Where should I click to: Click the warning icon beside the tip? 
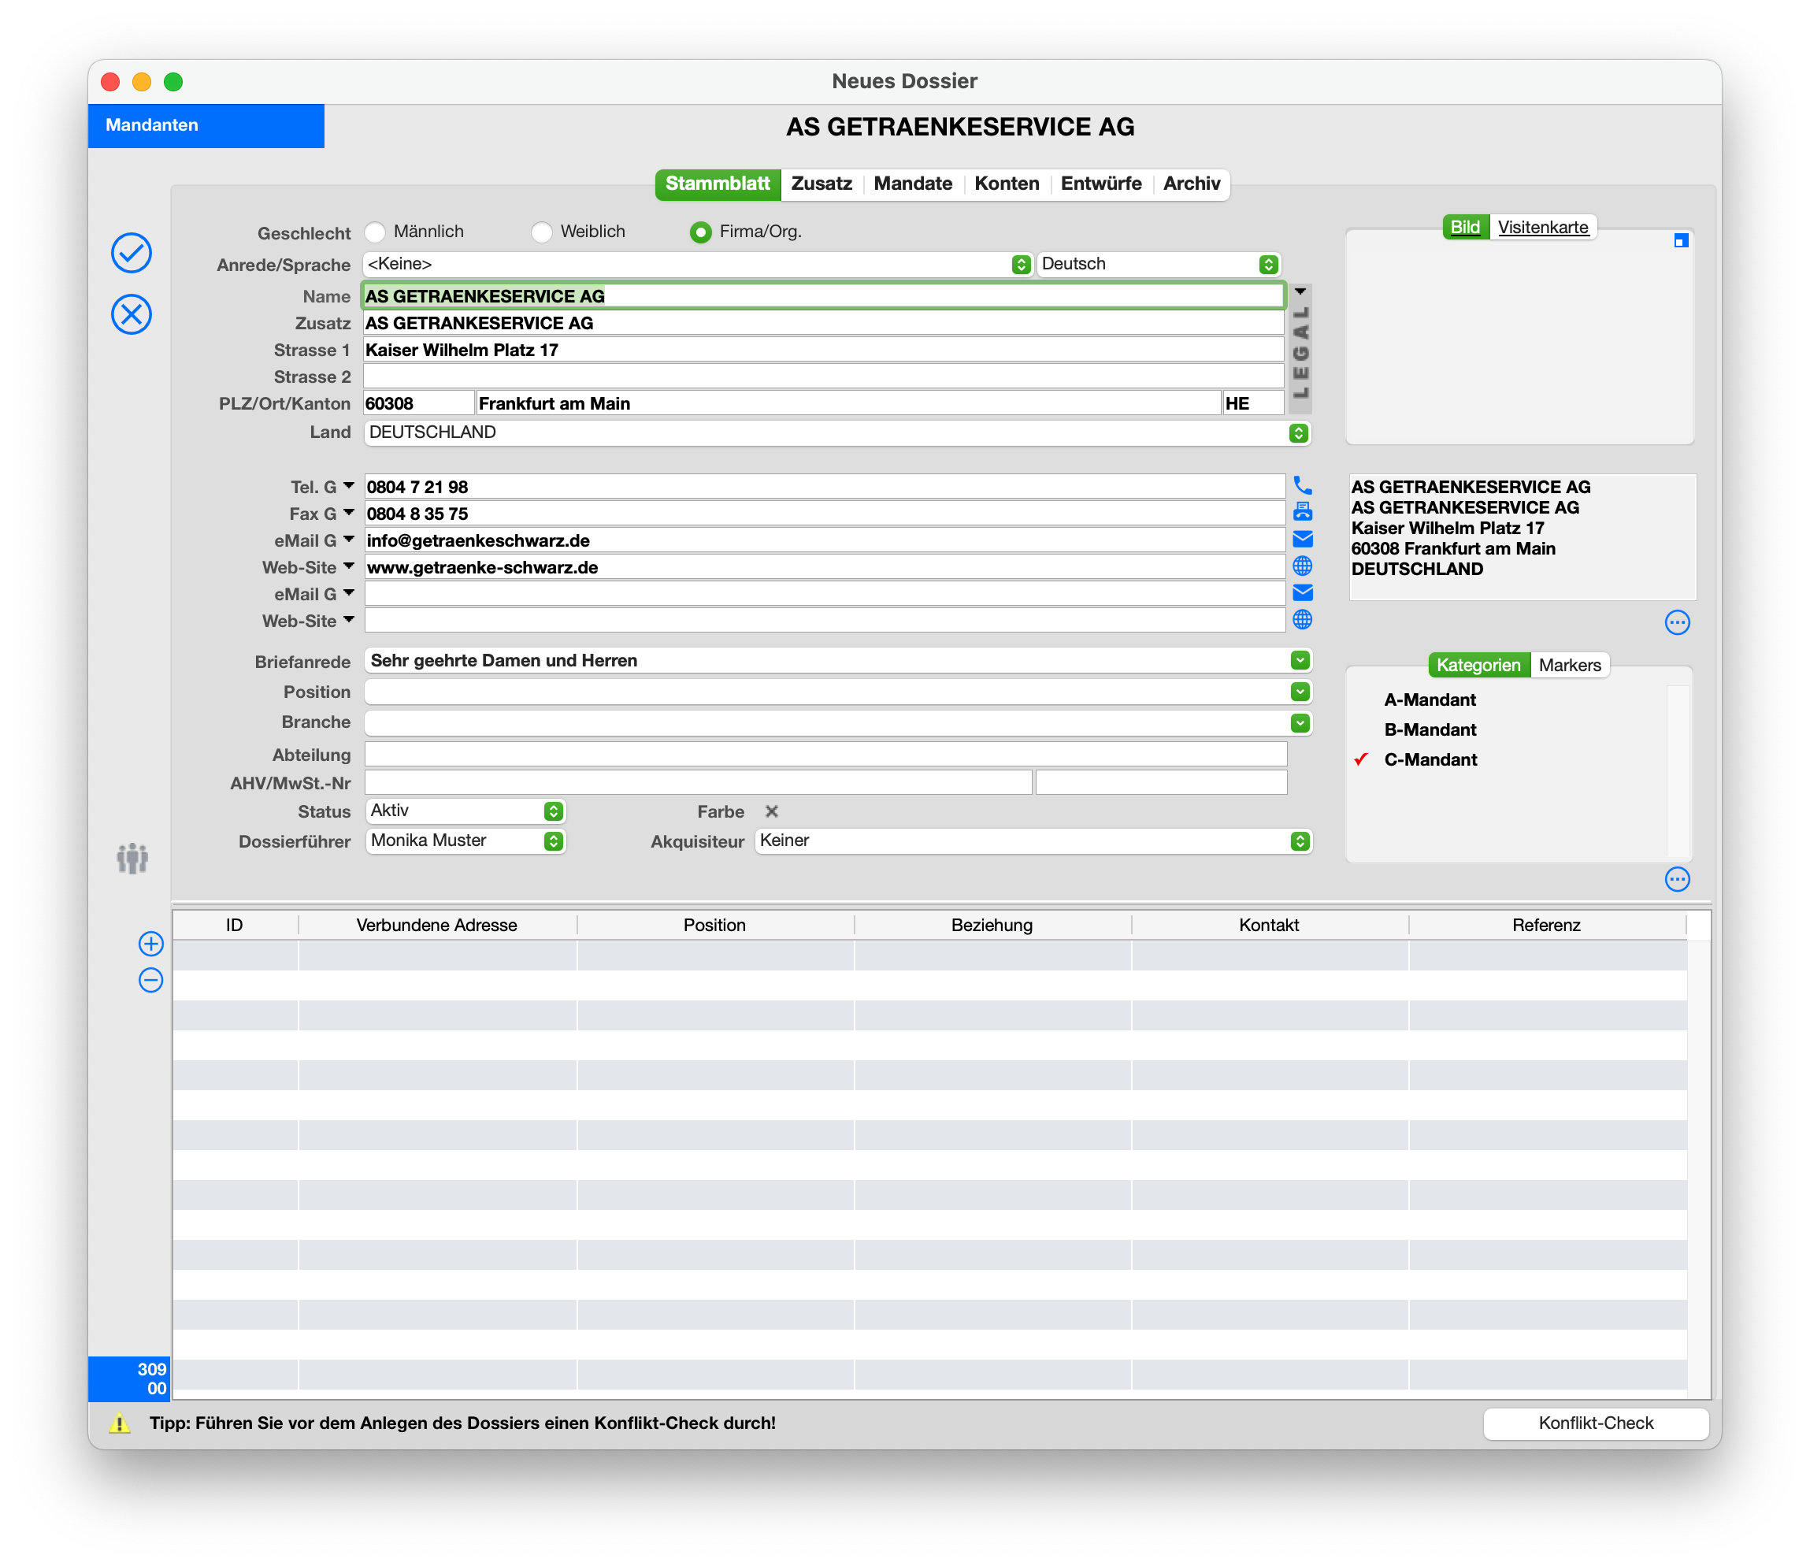pyautogui.click(x=120, y=1423)
